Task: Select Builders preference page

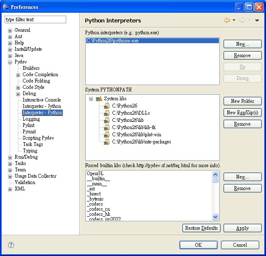Action: click(x=31, y=68)
